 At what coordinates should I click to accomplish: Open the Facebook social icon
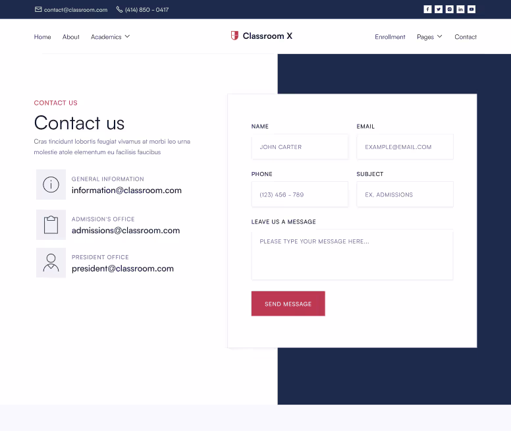(427, 9)
